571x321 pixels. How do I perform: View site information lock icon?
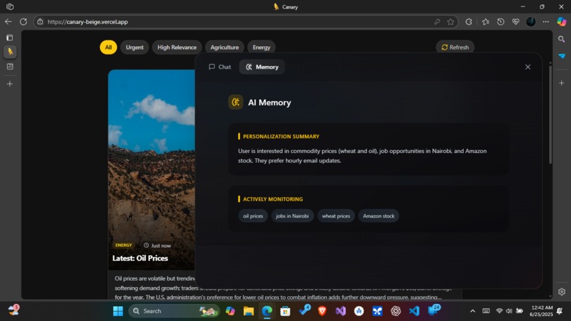pyautogui.click(x=40, y=22)
